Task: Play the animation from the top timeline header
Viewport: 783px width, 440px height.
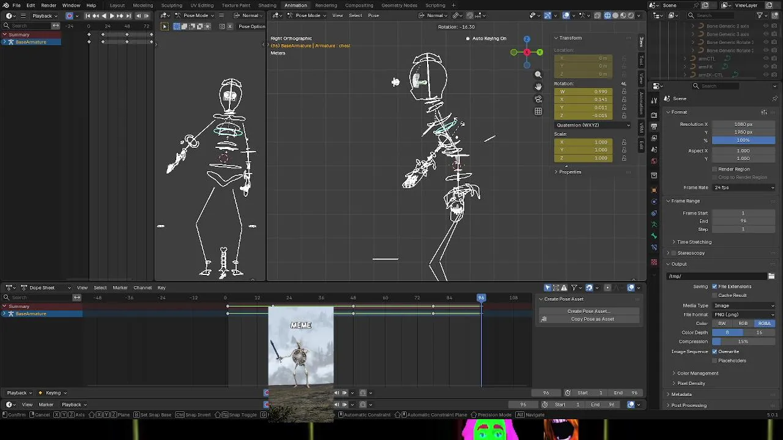Action: 112,15
